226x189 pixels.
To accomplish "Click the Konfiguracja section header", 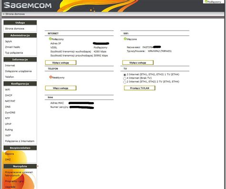I will [20, 84].
